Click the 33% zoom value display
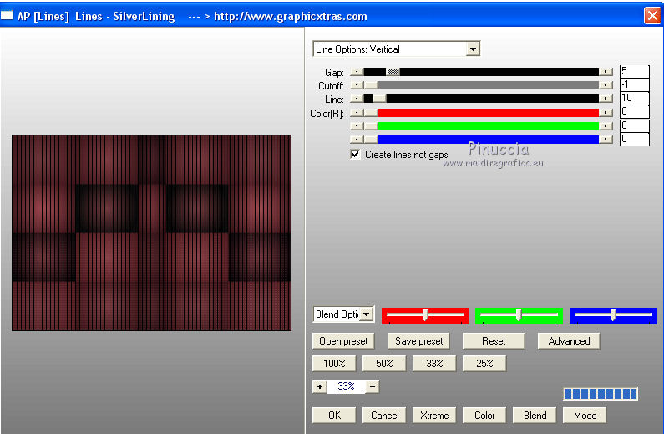Image resolution: width=664 pixels, height=434 pixels. click(x=346, y=386)
